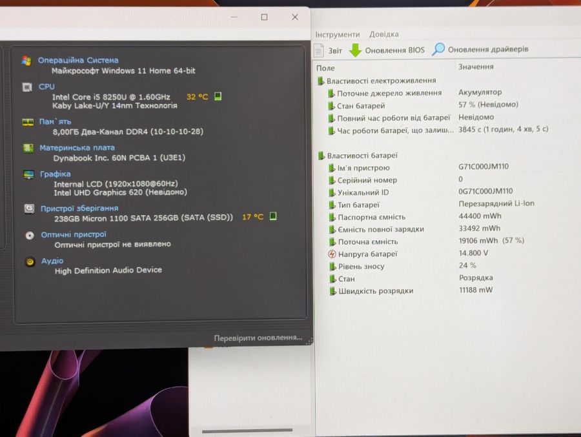Click the icon beside Поточне джерело живлення
The height and width of the screenshot is (437, 581).
tap(331, 94)
